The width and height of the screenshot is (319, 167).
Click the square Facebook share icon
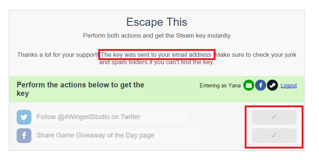(24, 136)
